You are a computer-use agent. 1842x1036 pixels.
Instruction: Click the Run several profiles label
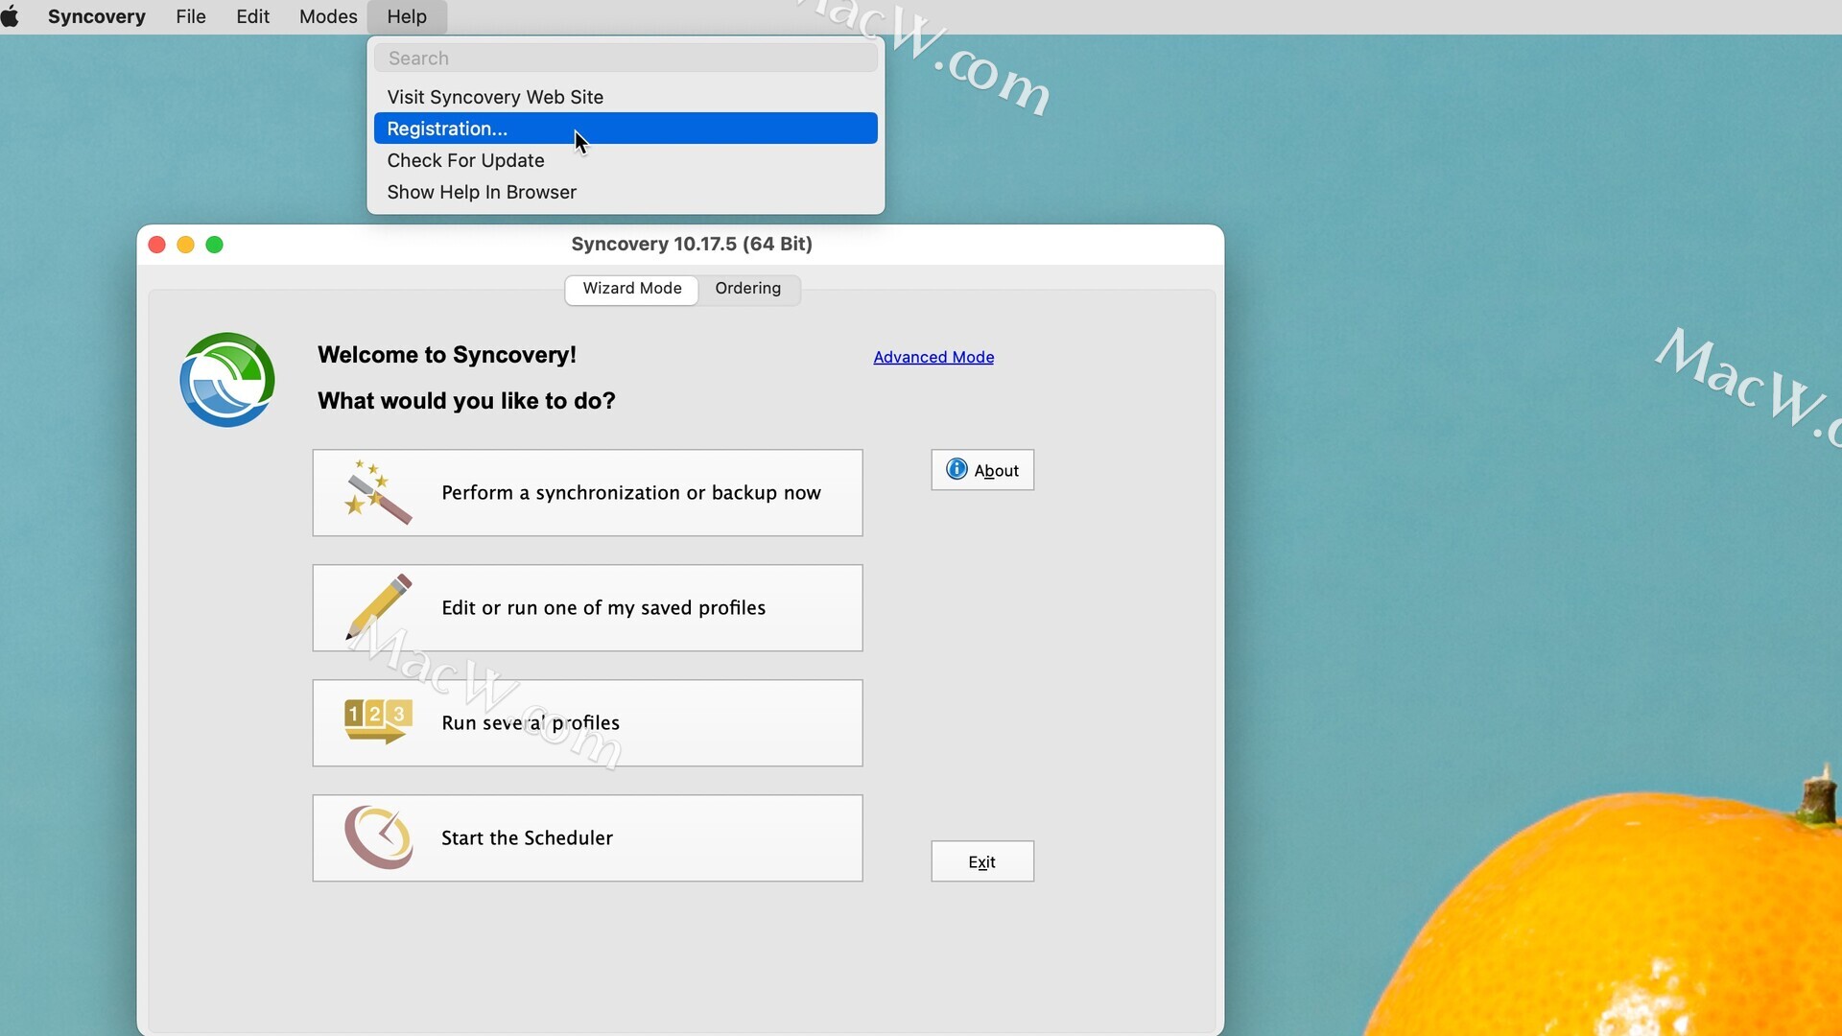[531, 723]
